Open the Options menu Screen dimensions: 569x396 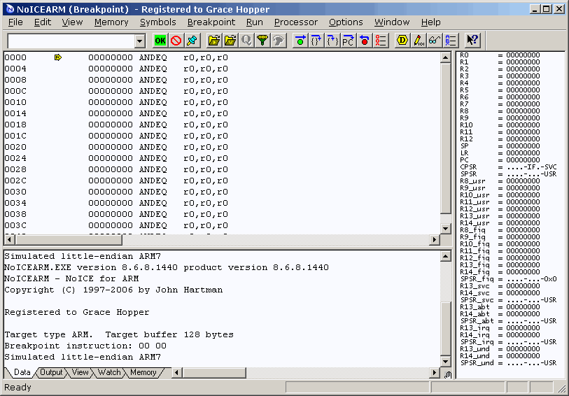(346, 22)
